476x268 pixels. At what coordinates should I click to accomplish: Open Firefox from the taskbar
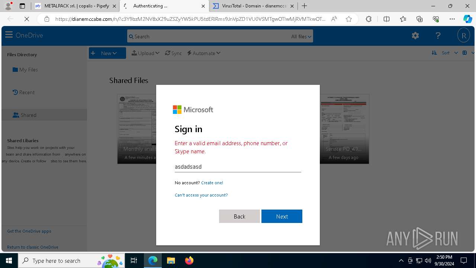click(x=189, y=261)
